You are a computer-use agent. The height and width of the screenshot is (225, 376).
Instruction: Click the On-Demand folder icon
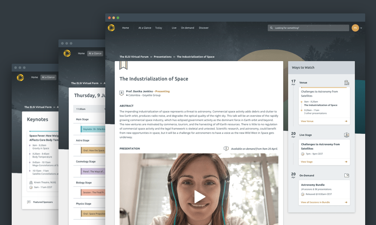347,175
